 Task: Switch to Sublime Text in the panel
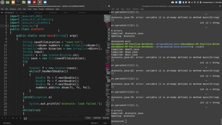coord(40,2)
